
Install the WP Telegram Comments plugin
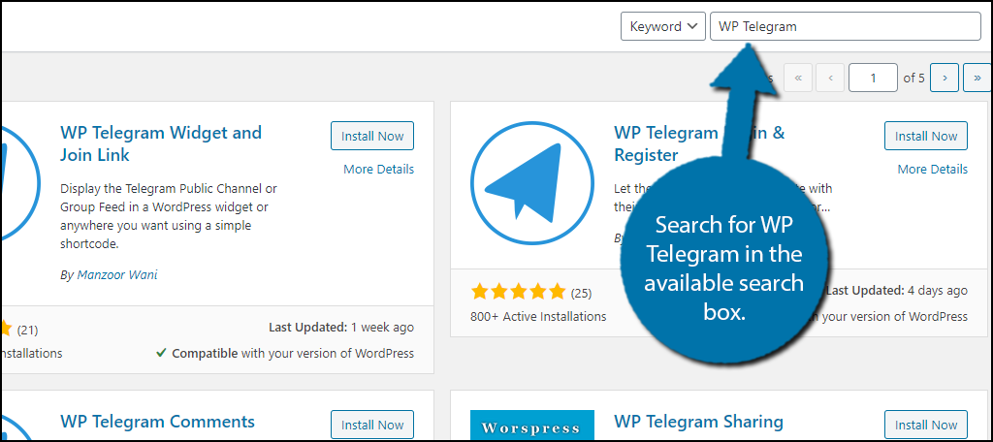click(x=371, y=425)
